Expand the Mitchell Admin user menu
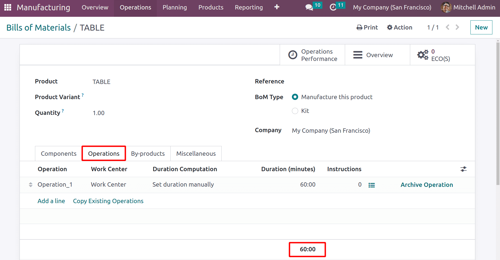This screenshot has height=260, width=500. tap(468, 7)
